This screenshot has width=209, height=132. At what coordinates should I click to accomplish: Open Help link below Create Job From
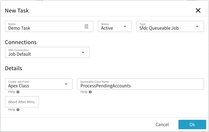12,92
